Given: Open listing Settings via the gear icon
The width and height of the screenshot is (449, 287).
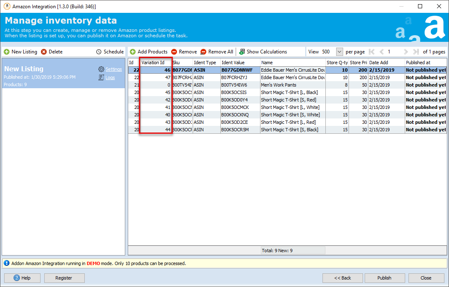Looking at the screenshot, I should point(101,69).
